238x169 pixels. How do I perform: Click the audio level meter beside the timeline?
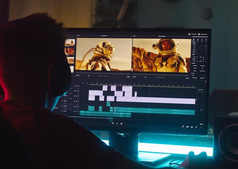pyautogui.click(x=200, y=106)
